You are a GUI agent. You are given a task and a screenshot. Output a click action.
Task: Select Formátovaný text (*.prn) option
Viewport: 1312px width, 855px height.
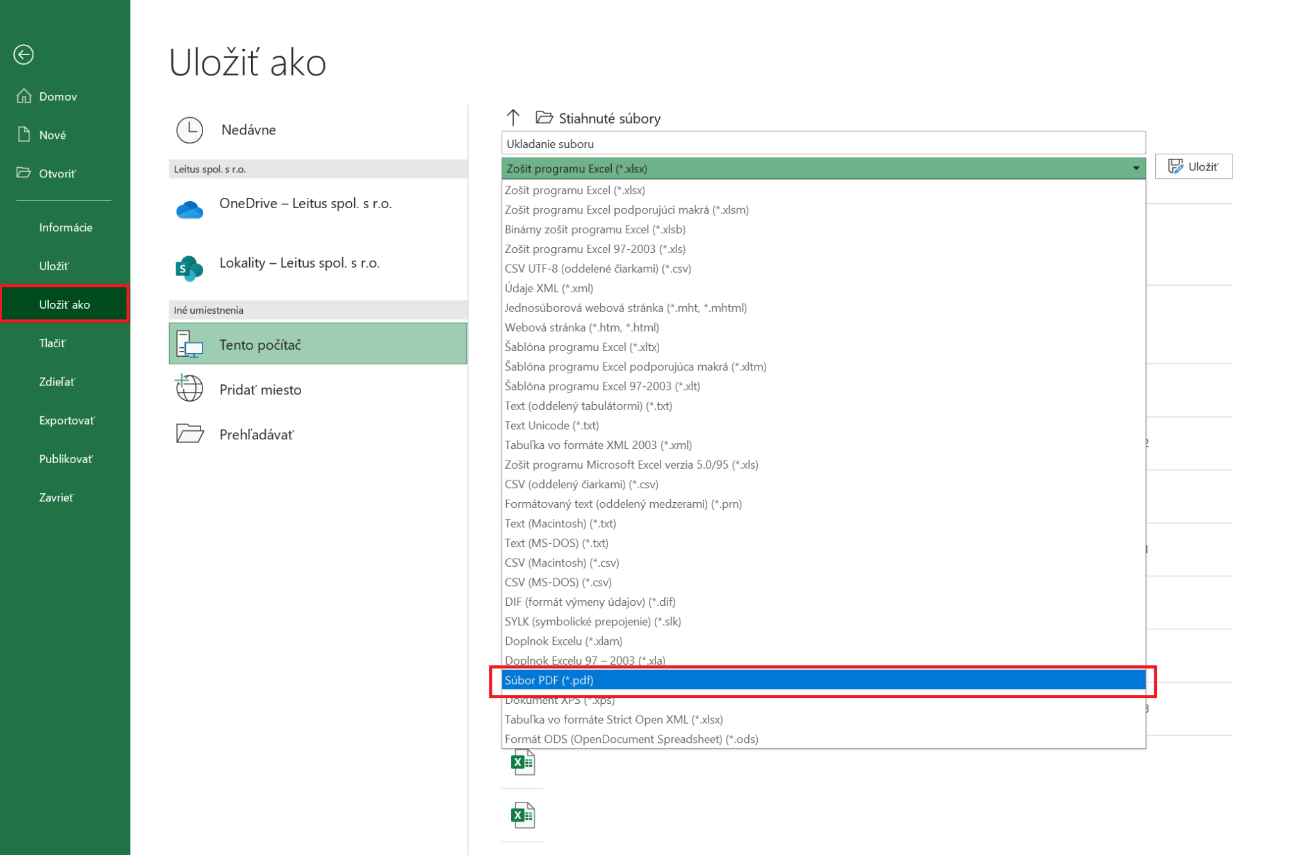tap(823, 503)
